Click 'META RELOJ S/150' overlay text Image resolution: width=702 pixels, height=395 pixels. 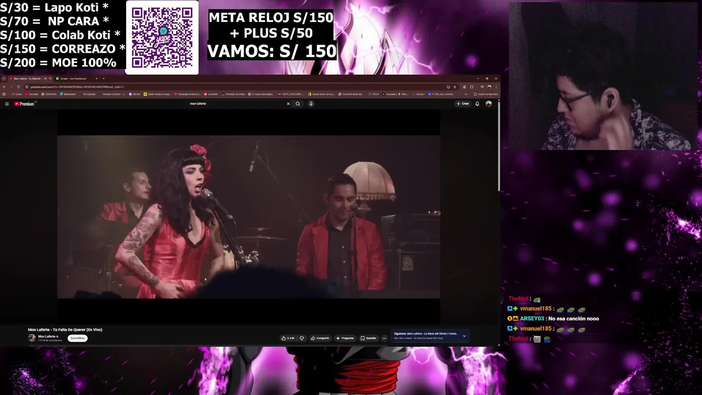[271, 18]
